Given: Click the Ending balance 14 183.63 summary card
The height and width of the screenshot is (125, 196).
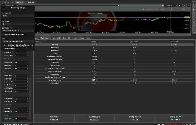Looking at the screenshot, I should (135, 118).
